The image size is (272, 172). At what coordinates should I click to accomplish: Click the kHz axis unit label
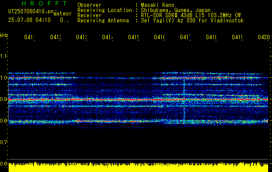pos(4,35)
